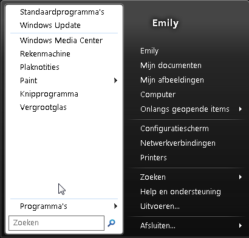Open Mijn documenten
The height and width of the screenshot is (238, 249).
[x=171, y=66]
